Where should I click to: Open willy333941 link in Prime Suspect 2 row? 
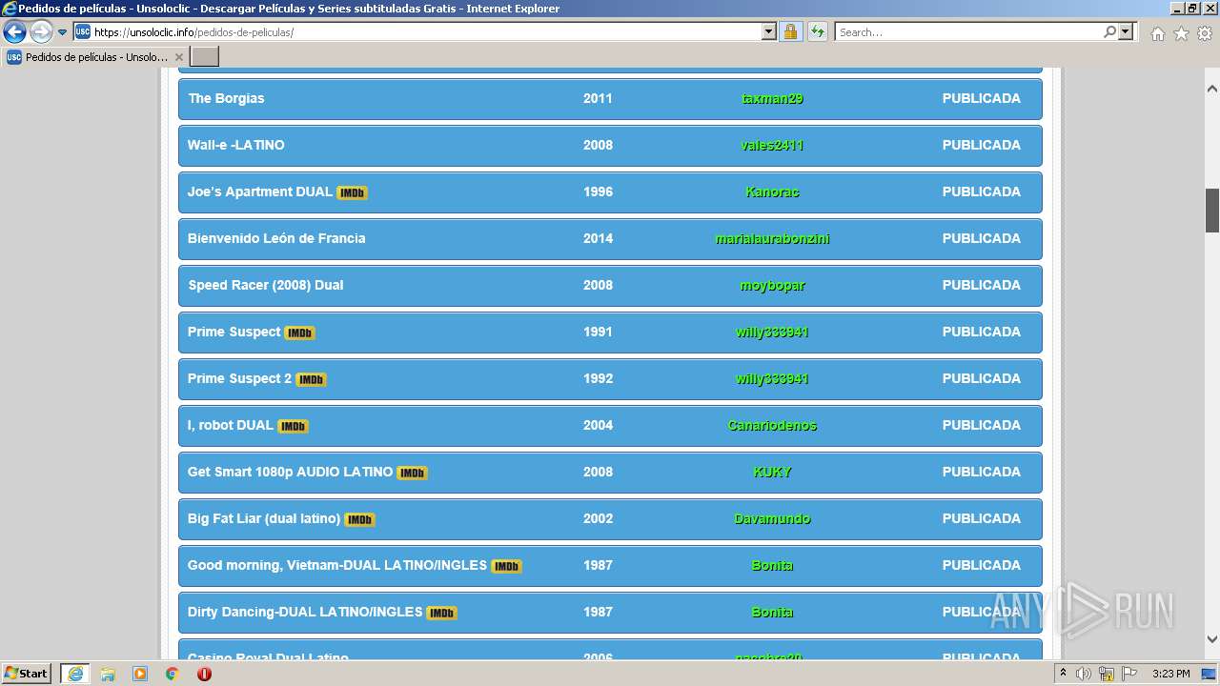(772, 378)
